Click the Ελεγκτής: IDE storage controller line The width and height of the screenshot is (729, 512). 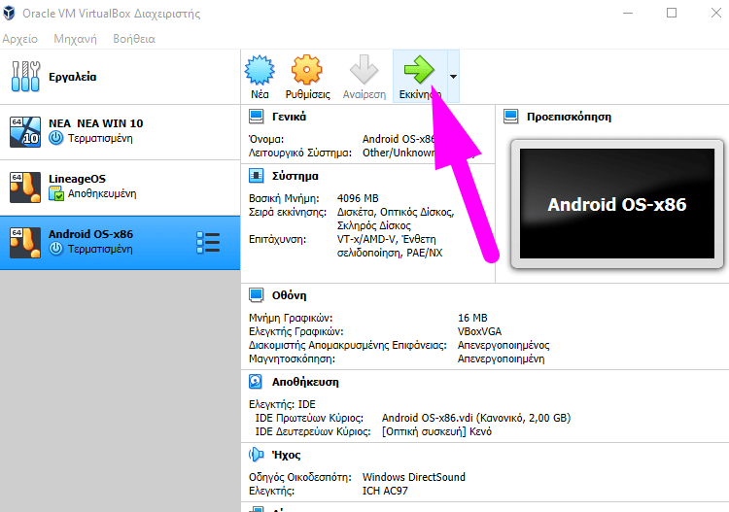[282, 404]
